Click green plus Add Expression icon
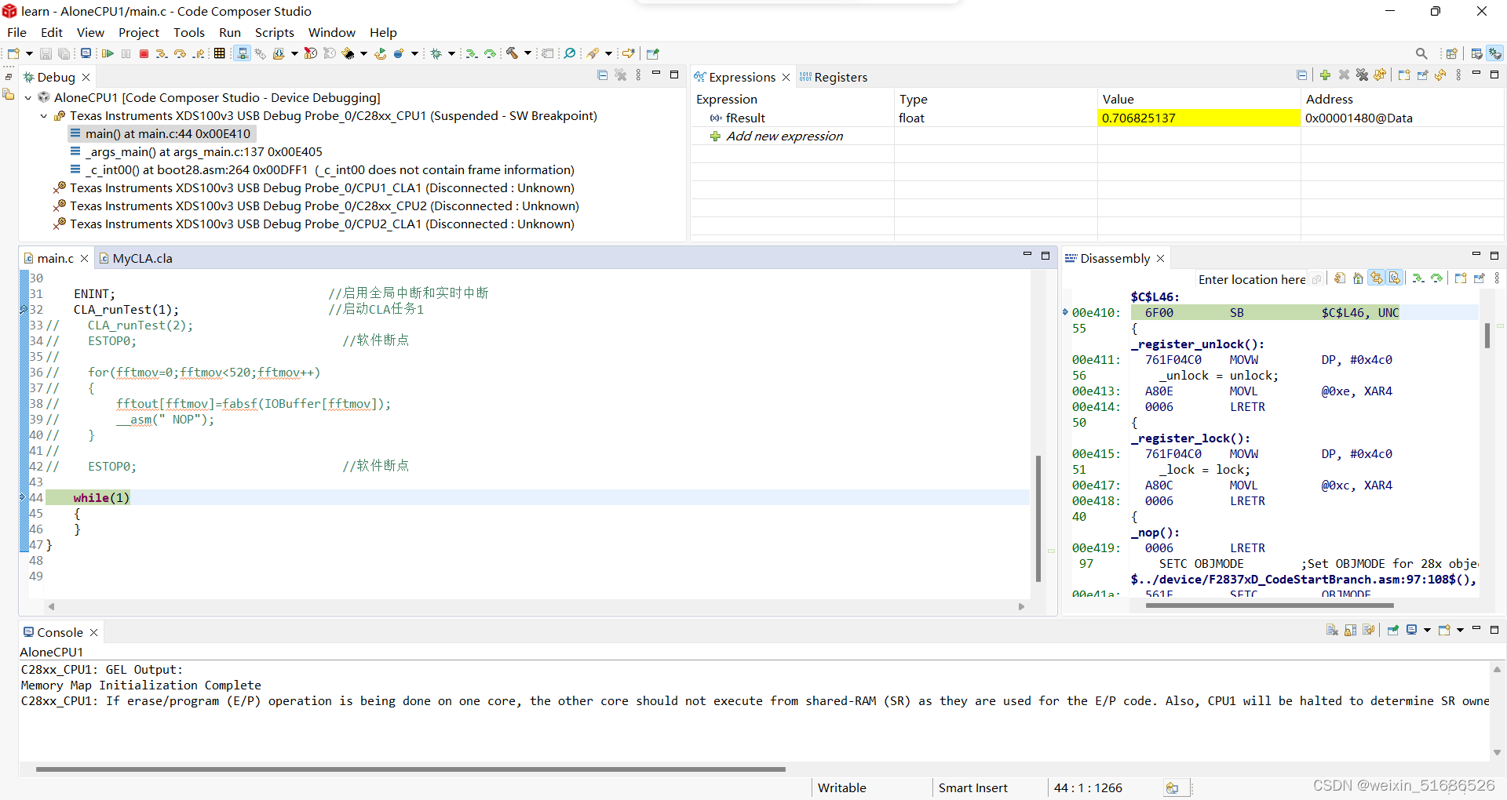Screen dimensions: 1507x800 pyautogui.click(x=1325, y=75)
